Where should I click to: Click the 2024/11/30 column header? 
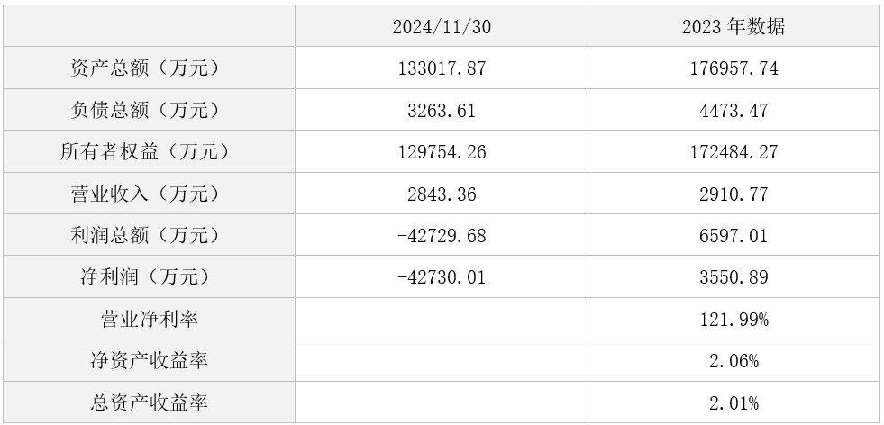click(442, 26)
